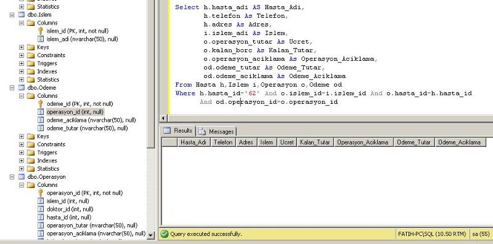Viewport: 493px width, 244px height.
Task: Click the green success checkmark in status bar
Action: coord(165,234)
